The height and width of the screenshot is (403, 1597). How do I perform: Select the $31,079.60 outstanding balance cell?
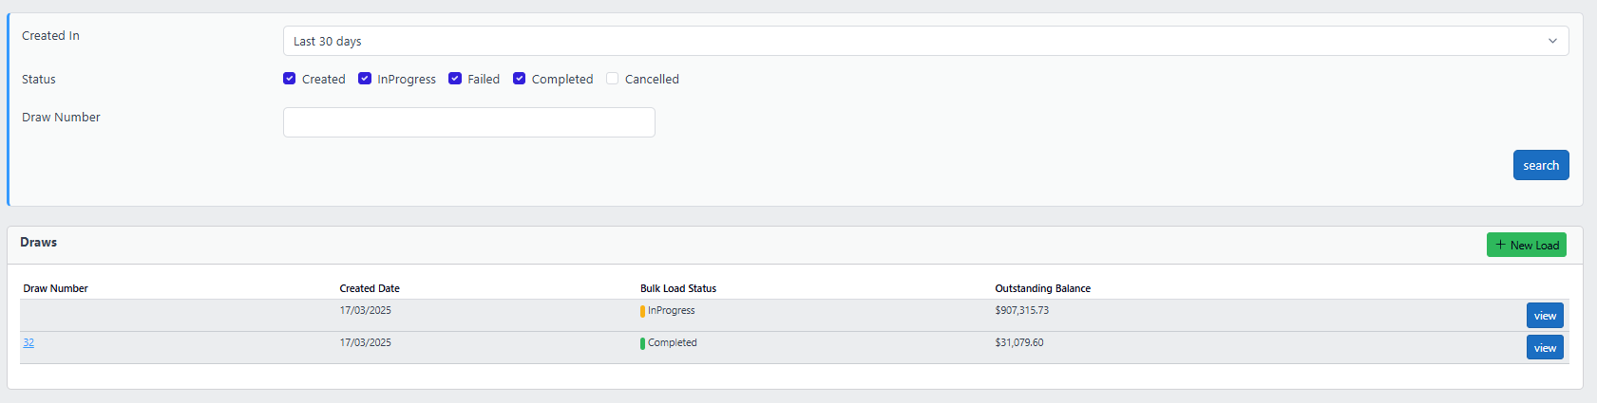pyautogui.click(x=1019, y=343)
